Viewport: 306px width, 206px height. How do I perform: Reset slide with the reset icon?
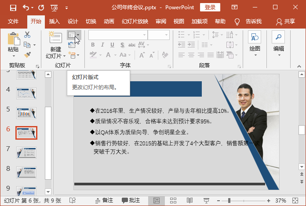click(71, 45)
